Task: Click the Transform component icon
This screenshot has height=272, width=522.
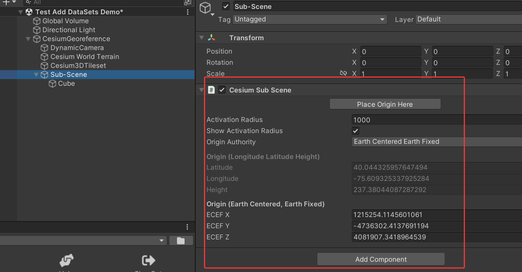Action: pyautogui.click(x=211, y=38)
